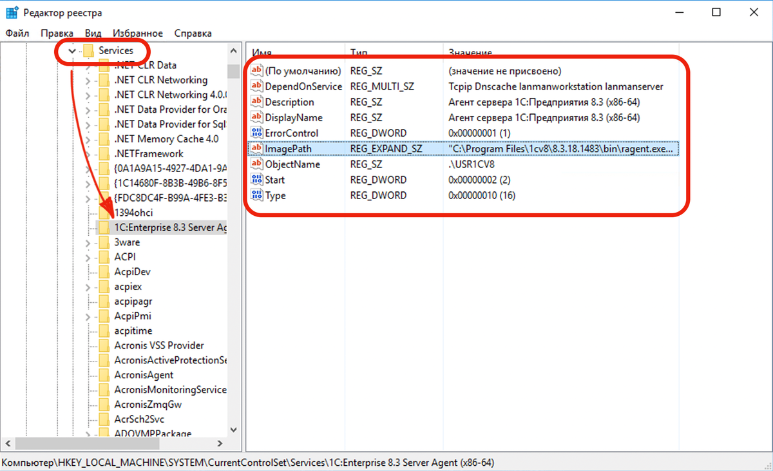Click the .\USR1CV8 value data

(472, 164)
